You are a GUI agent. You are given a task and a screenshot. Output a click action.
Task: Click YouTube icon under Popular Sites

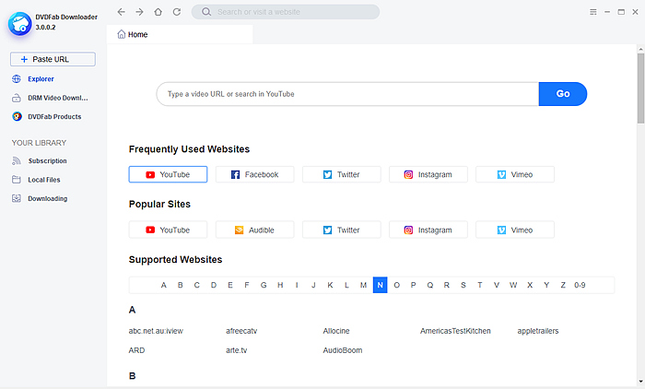[x=150, y=230]
